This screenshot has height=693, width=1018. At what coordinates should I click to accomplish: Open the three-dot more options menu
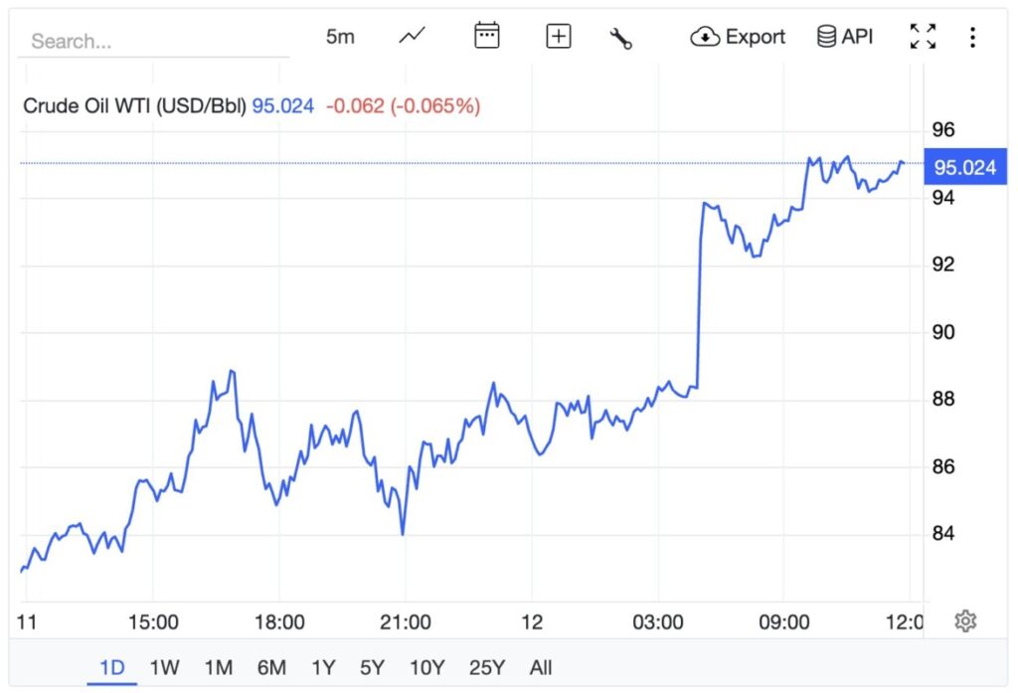click(x=972, y=38)
